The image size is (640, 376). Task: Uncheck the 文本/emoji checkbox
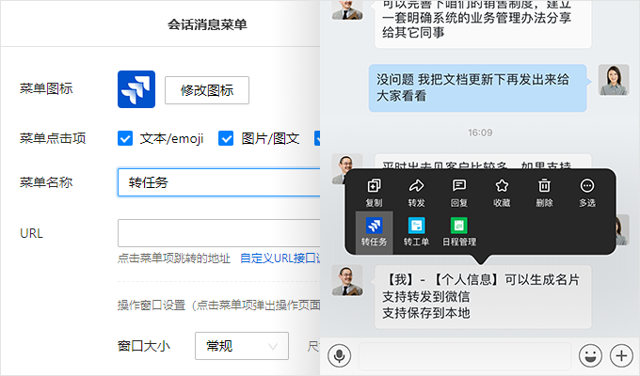point(125,138)
